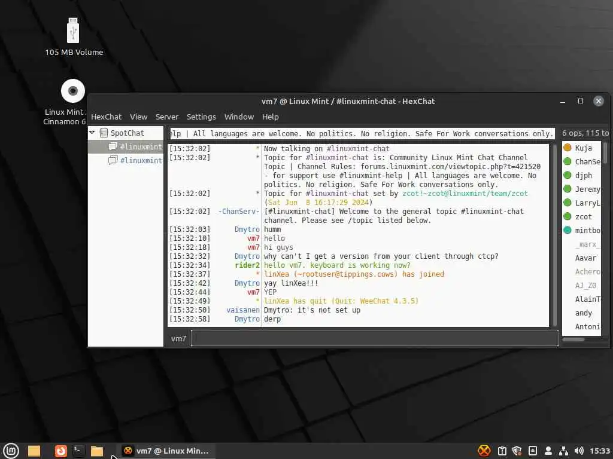613x459 pixels.
Task: Click the orange op status dot beside Kuja
Action: click(568, 148)
